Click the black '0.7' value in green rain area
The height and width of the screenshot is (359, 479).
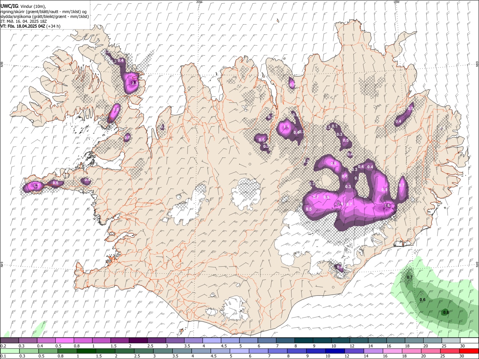409,277
